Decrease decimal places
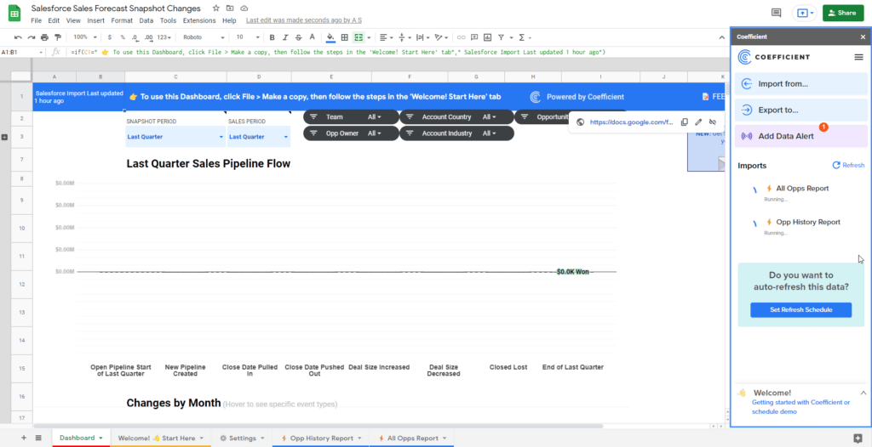This screenshot has height=447, width=872. pyautogui.click(x=135, y=37)
